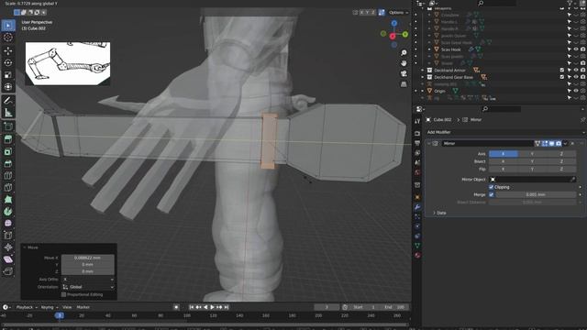This screenshot has width=587, height=330.
Task: Select the Knife tool
Action: point(8,187)
